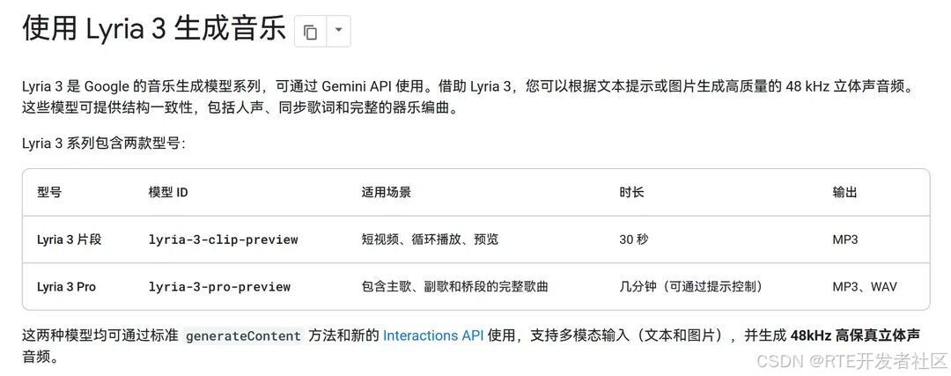Click the 模型 ID column header
Screen dimensions: 951x376
pyautogui.click(x=168, y=192)
